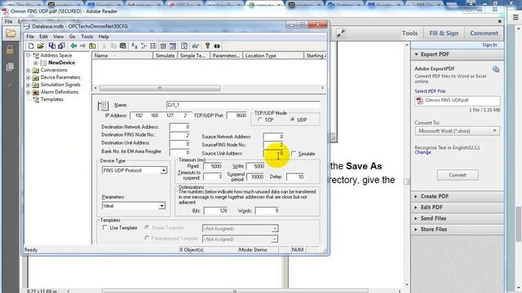The height and width of the screenshot is (293, 522).
Task: Click the Open database toolbar icon
Action: click(41, 46)
